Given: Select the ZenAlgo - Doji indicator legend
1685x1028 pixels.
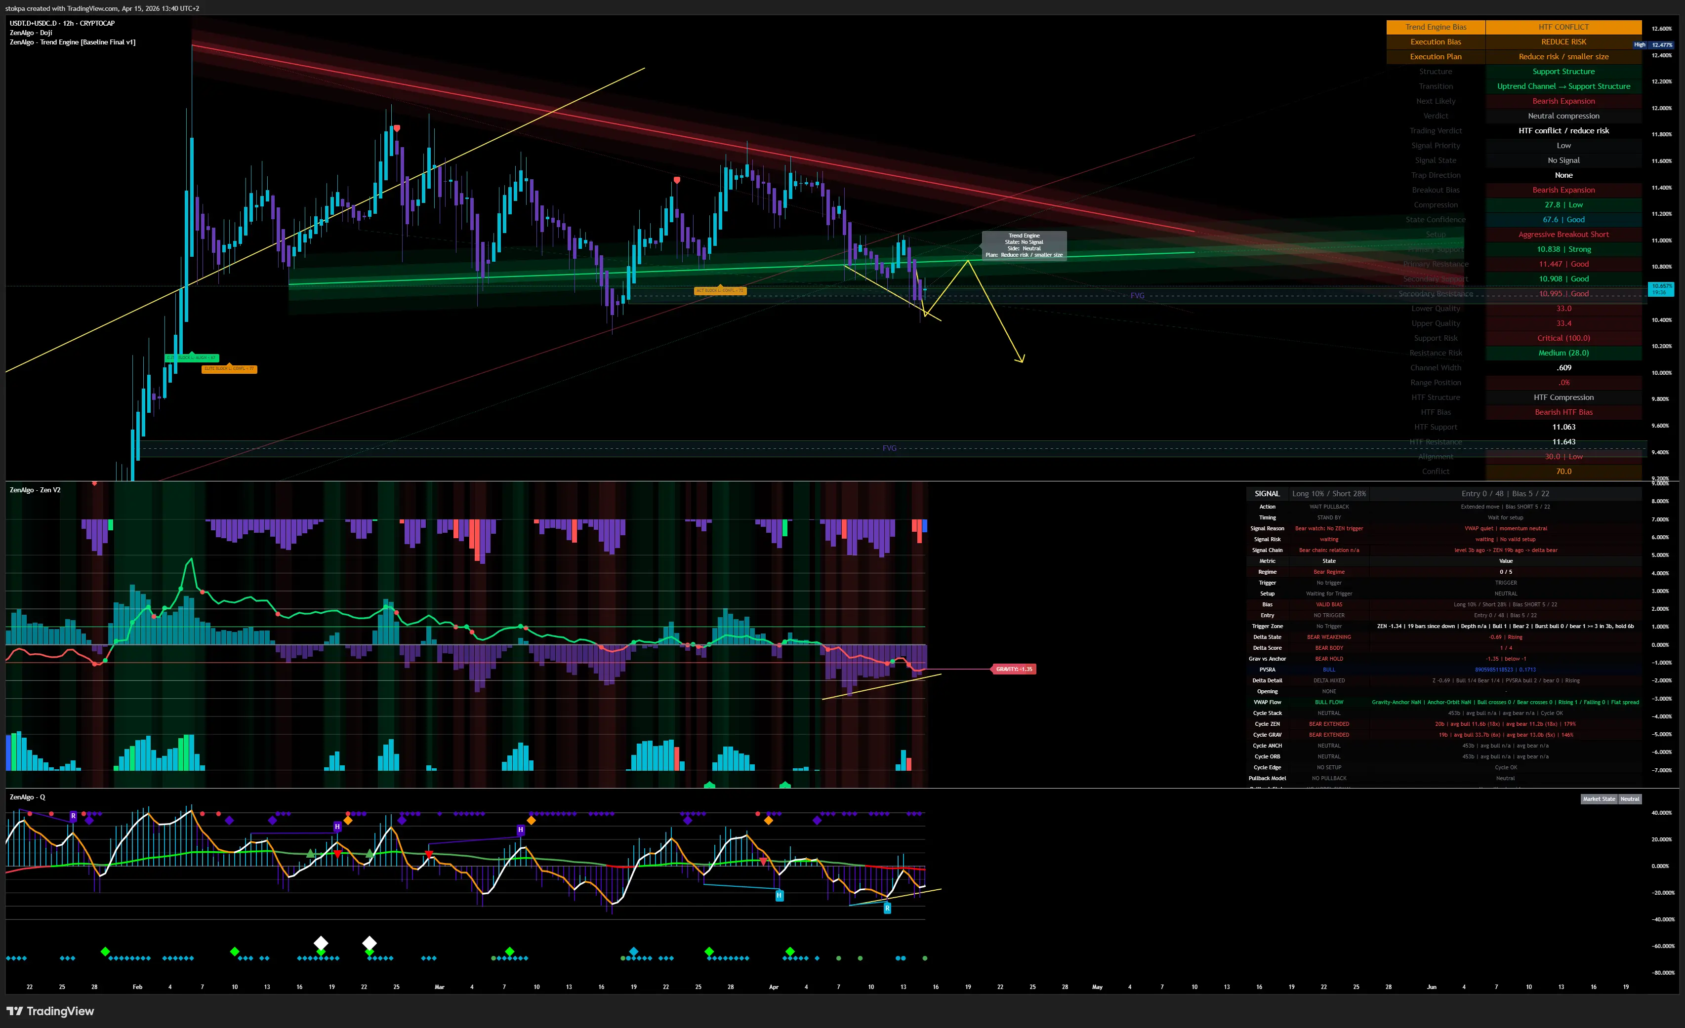Looking at the screenshot, I should 31,33.
